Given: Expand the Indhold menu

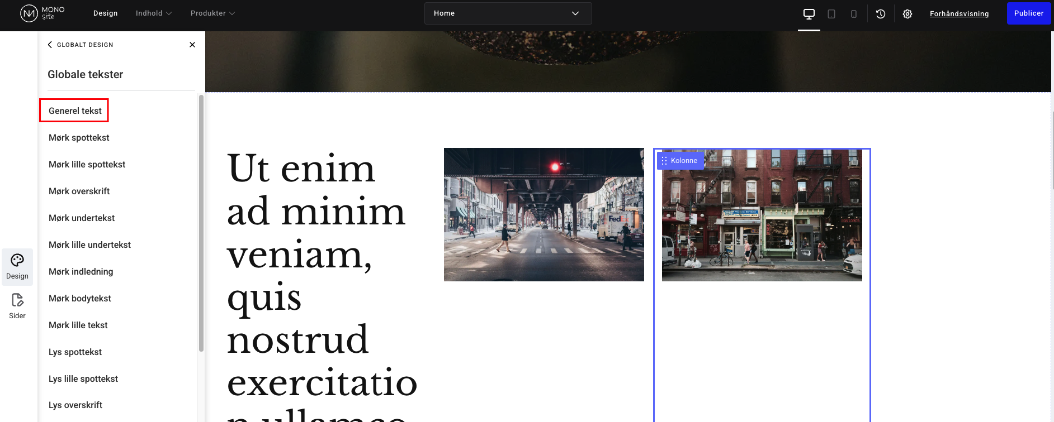Looking at the screenshot, I should 154,13.
